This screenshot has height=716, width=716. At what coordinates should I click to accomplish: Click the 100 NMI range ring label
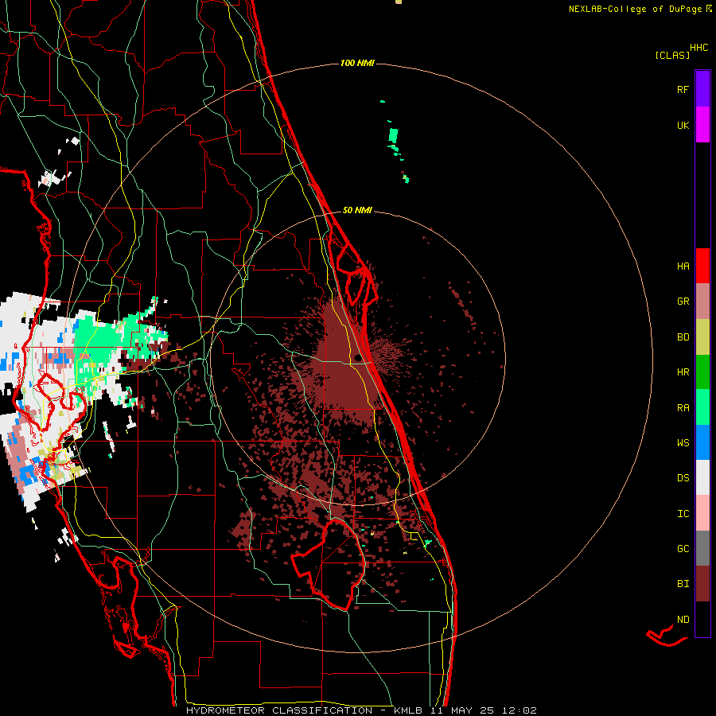coord(357,63)
